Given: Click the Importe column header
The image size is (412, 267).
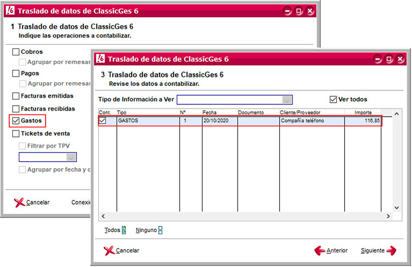Looking at the screenshot, I should pos(363,112).
